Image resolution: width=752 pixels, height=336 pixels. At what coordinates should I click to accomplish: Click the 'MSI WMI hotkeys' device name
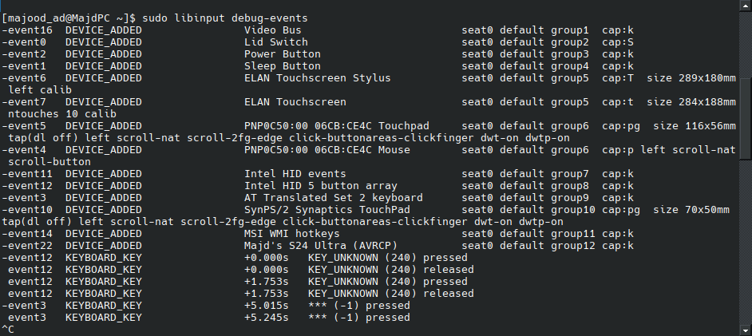coord(292,234)
